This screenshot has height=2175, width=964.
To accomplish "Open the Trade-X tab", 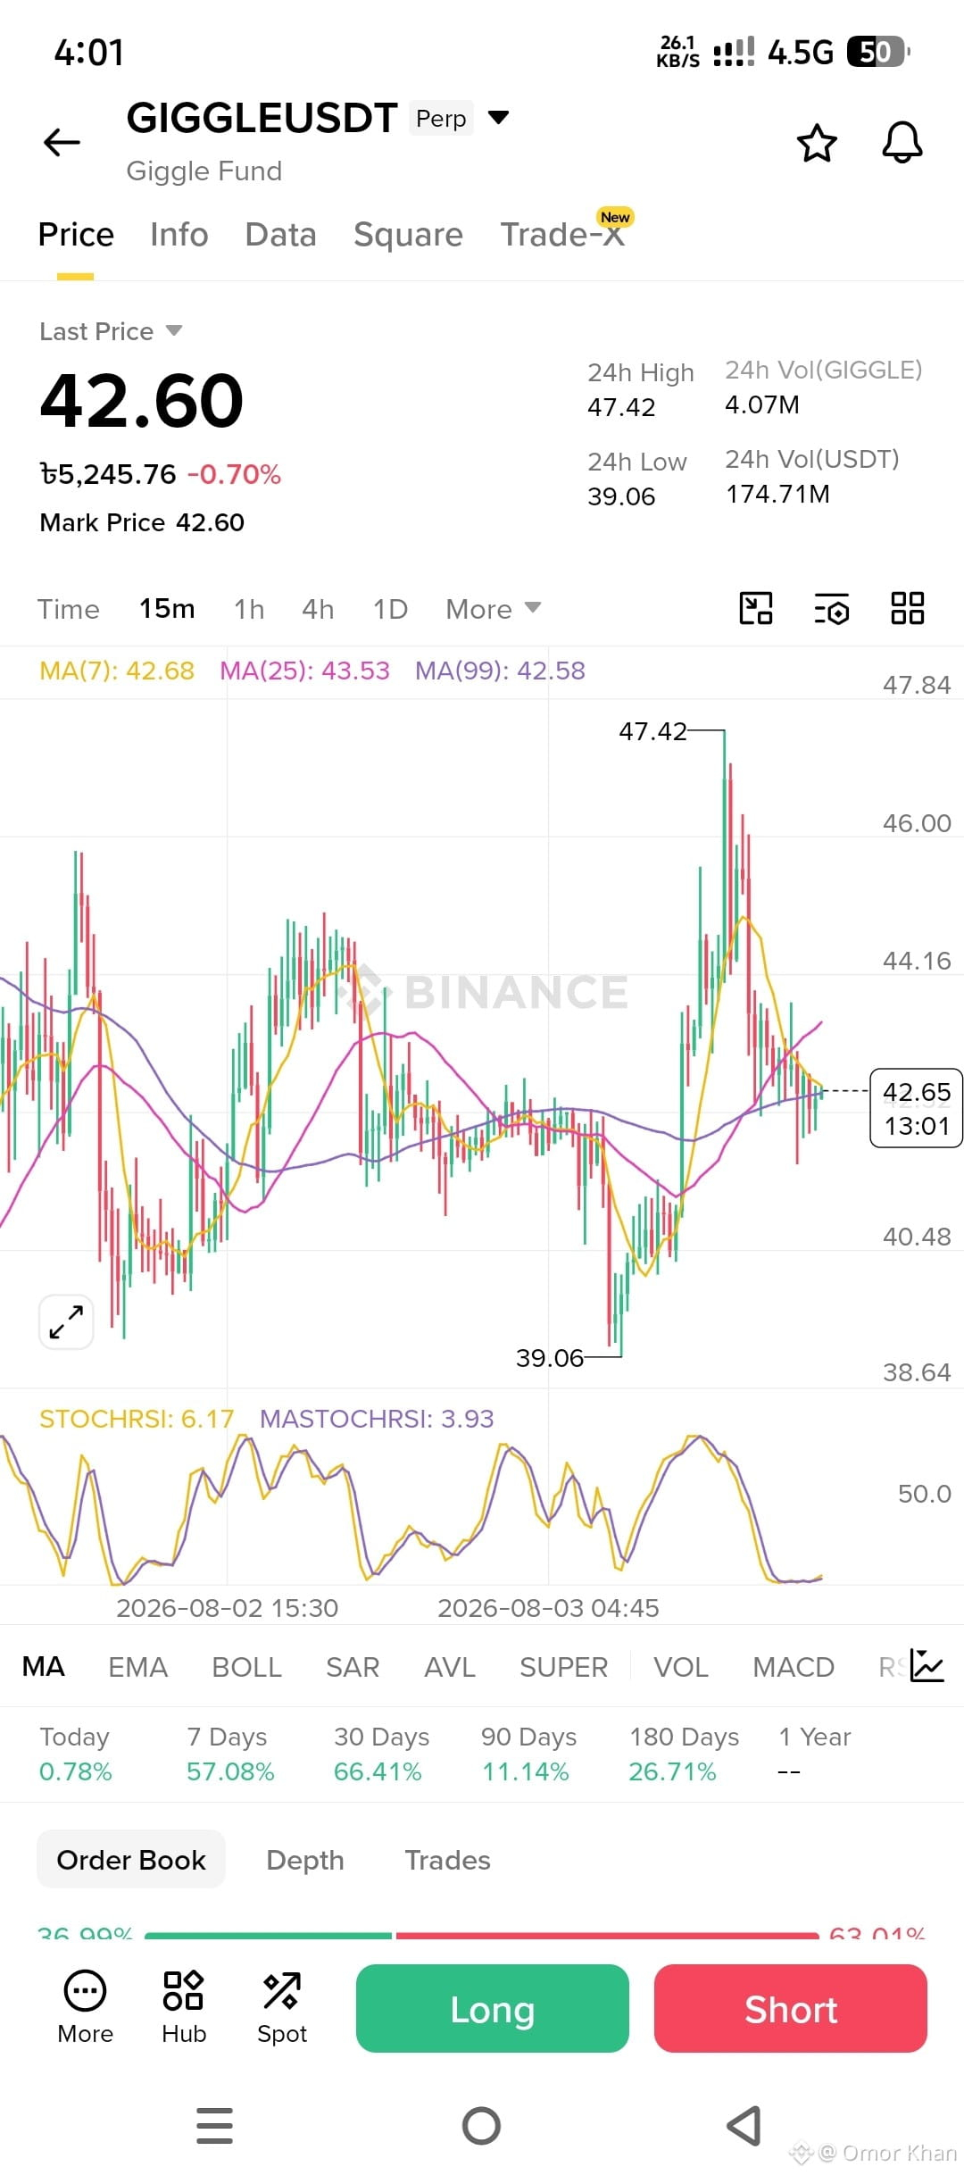I will coord(562,235).
